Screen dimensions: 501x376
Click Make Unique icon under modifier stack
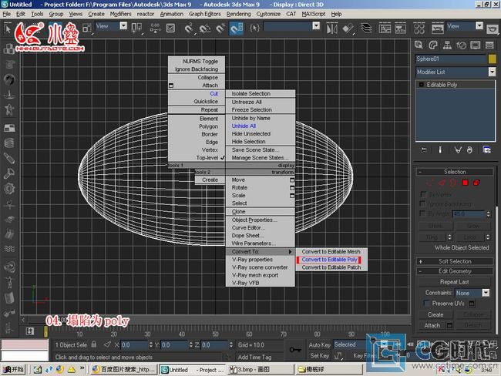(458, 149)
